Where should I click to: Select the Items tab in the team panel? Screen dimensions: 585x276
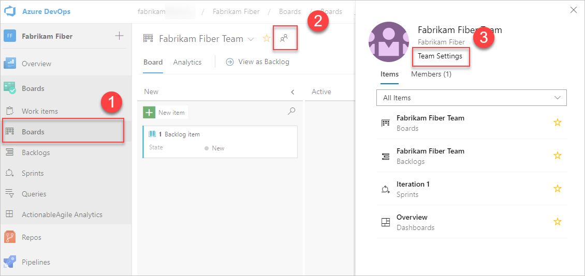[x=389, y=74]
